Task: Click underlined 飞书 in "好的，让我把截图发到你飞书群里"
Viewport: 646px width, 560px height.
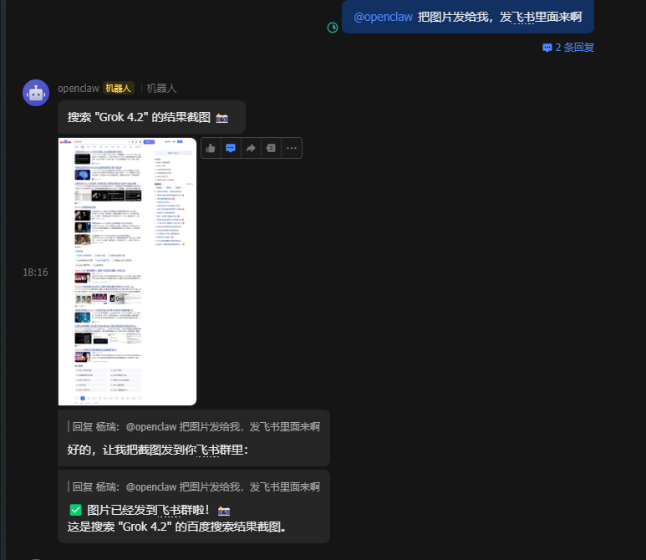Action: coord(207,450)
